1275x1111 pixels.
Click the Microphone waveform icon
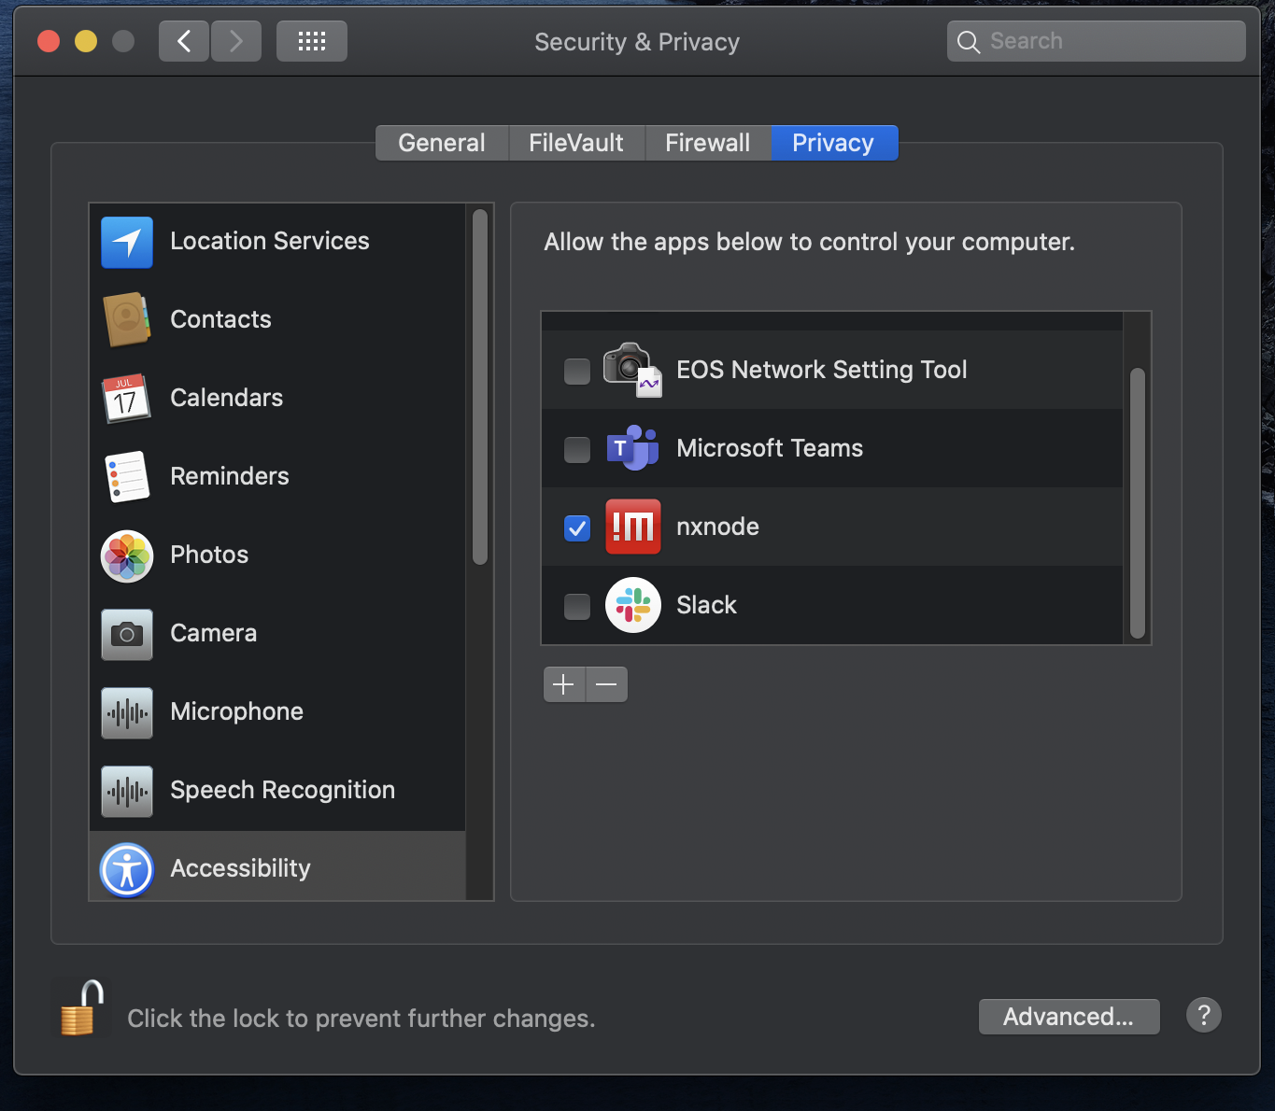[x=127, y=712]
